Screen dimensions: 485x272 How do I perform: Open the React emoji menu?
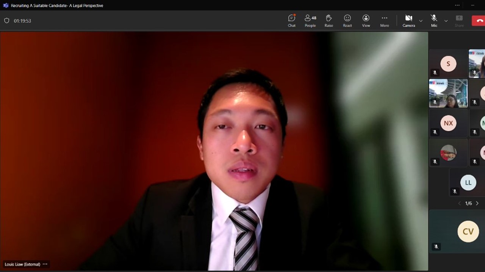point(347,20)
